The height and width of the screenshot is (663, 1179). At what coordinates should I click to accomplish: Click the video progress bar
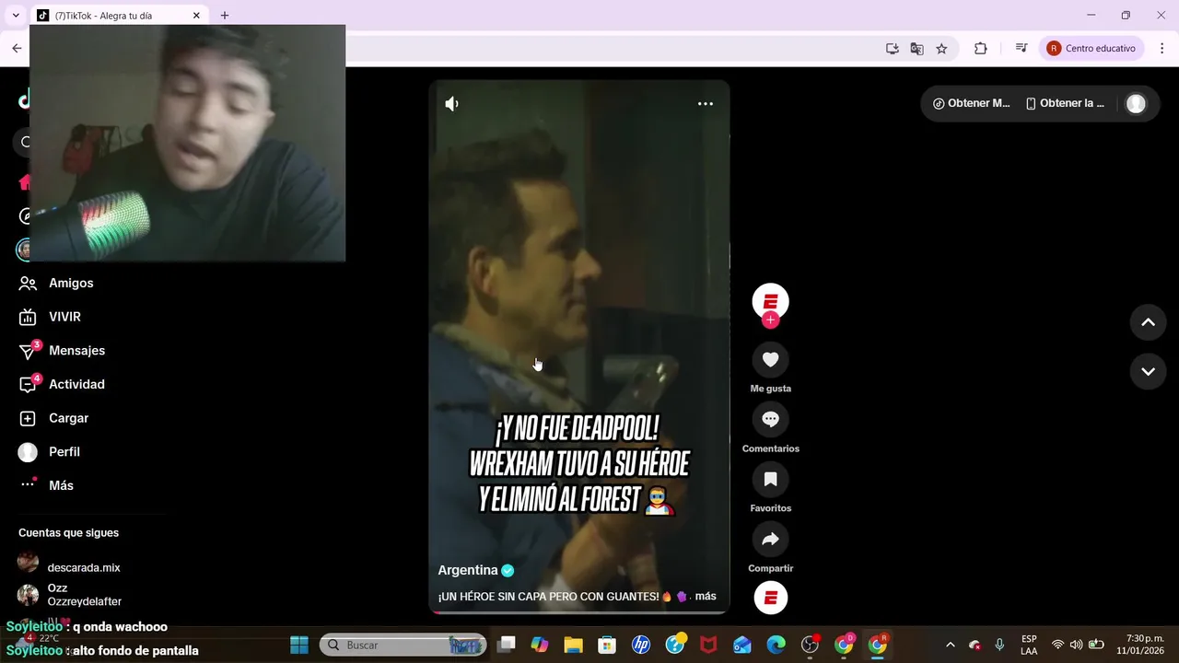(x=579, y=611)
